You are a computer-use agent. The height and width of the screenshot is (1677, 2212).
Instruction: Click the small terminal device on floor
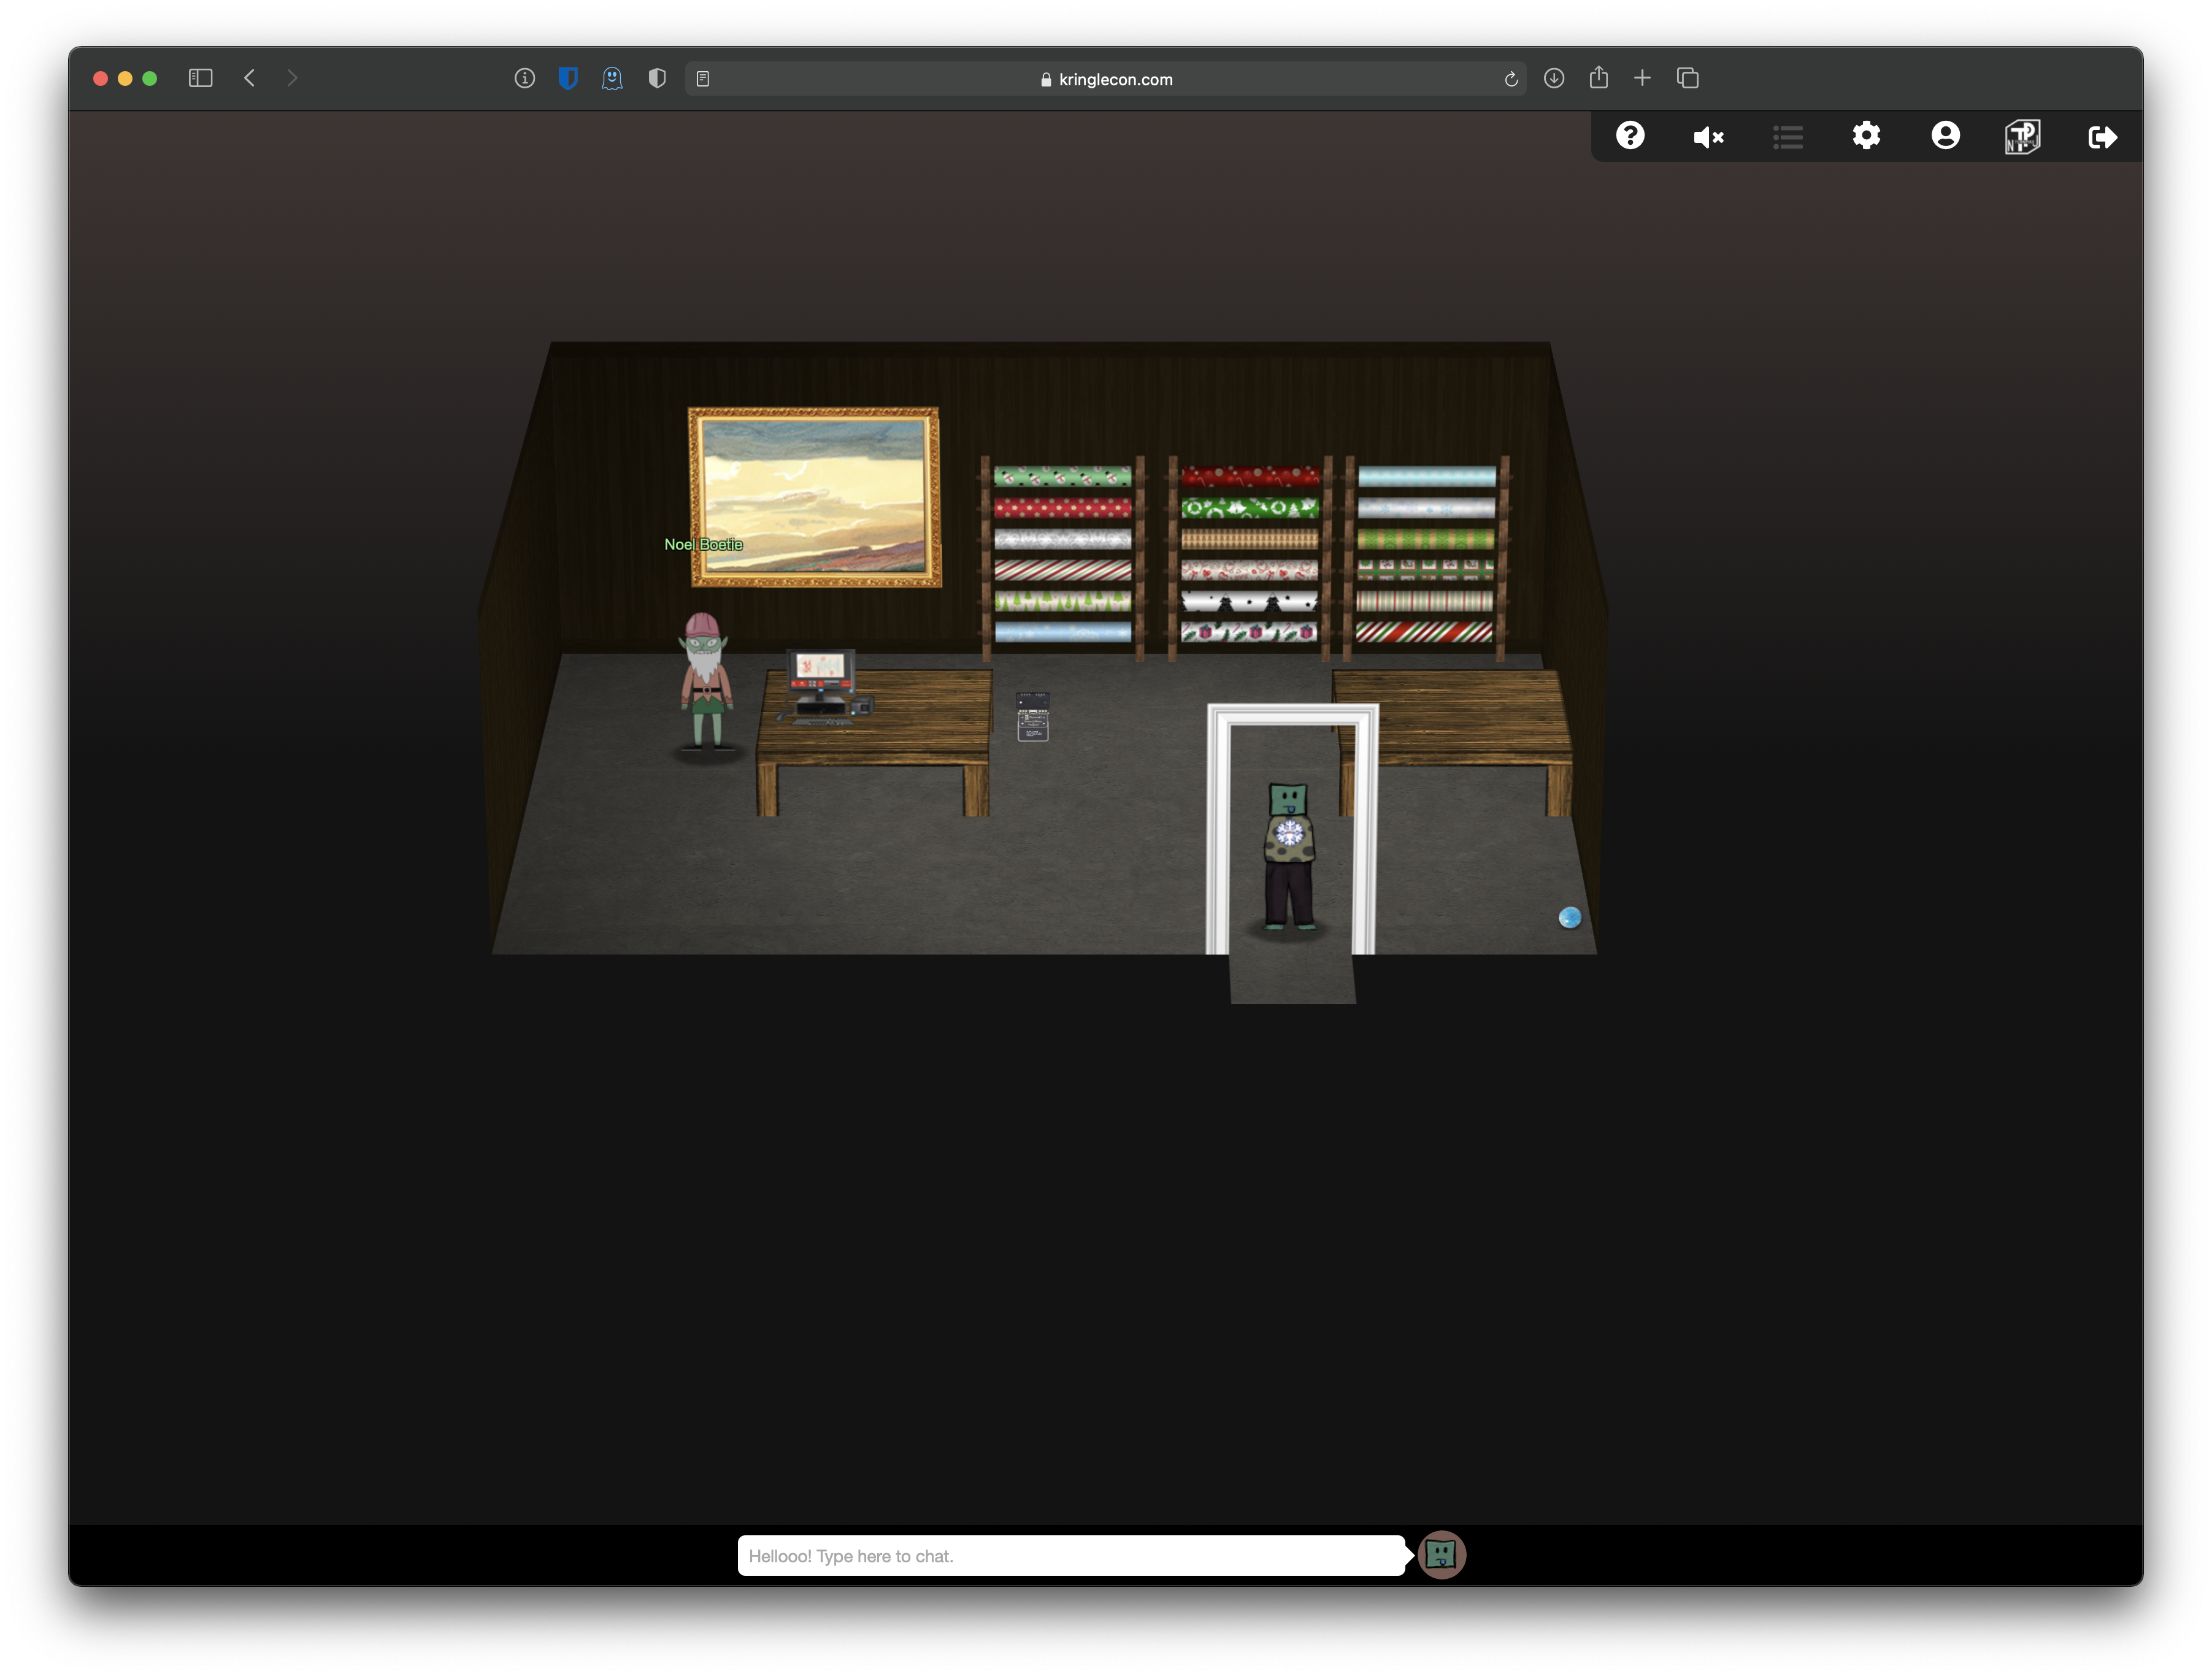click(1033, 716)
